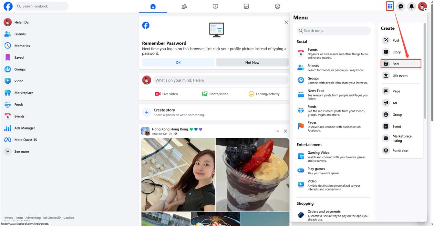Open Photo/video upload option
The width and height of the screenshot is (434, 226).
[x=215, y=94]
